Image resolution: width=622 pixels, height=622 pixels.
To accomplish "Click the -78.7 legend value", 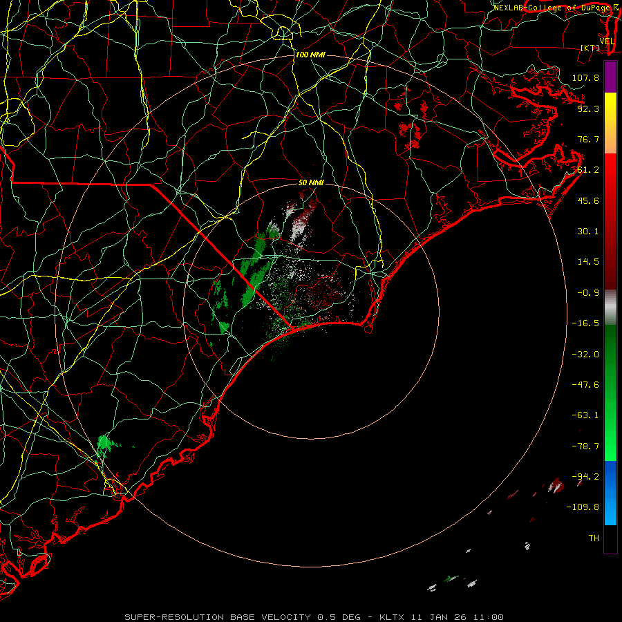I will pyautogui.click(x=585, y=446).
